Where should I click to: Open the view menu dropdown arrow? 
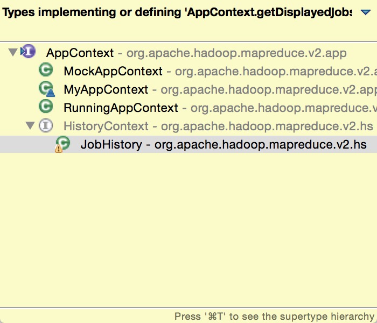click(366, 12)
